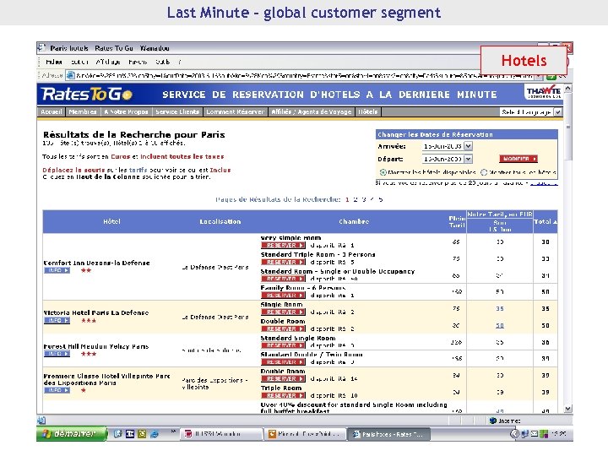
Task: Sort by the Localisation column header
Action: pos(220,221)
